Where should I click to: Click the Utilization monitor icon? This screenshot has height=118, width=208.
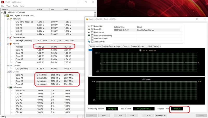tap(11, 88)
